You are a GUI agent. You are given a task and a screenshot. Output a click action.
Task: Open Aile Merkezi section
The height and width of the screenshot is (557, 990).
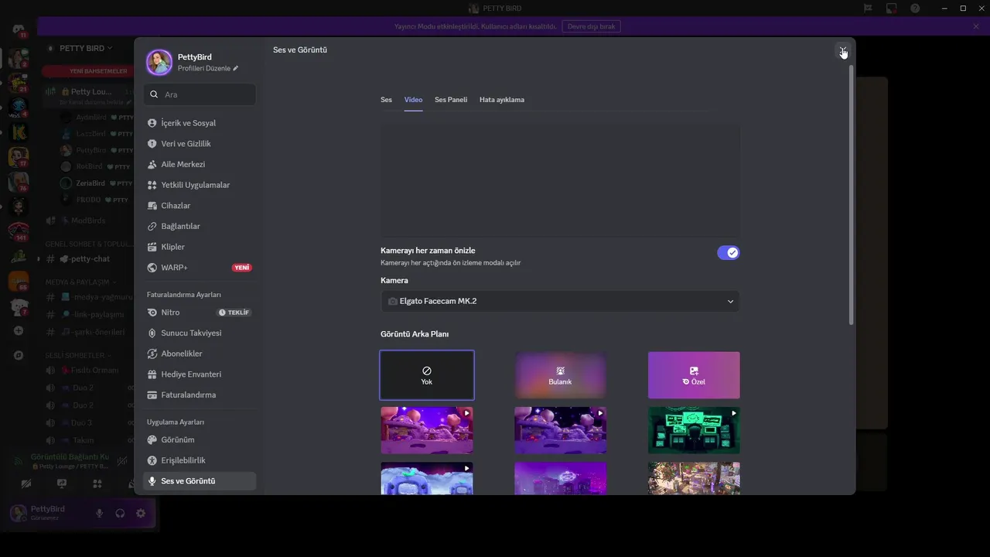click(199, 164)
